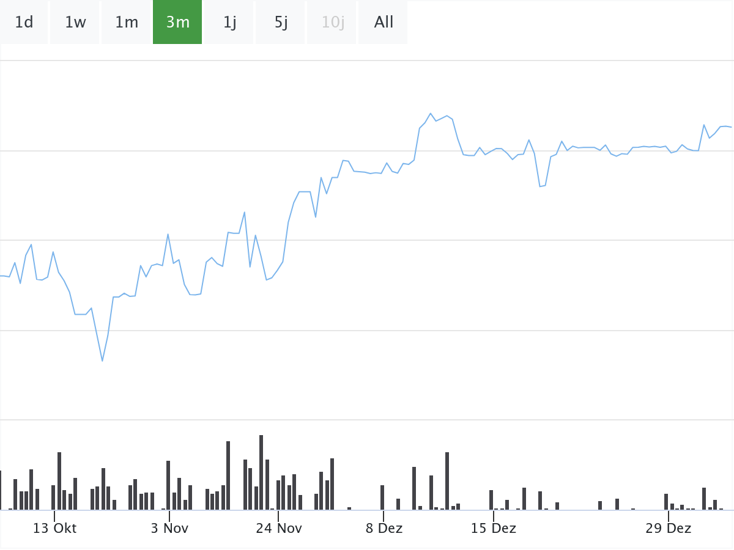Click the lowest dip of the price line
The width and height of the screenshot is (734, 550).
click(102, 361)
